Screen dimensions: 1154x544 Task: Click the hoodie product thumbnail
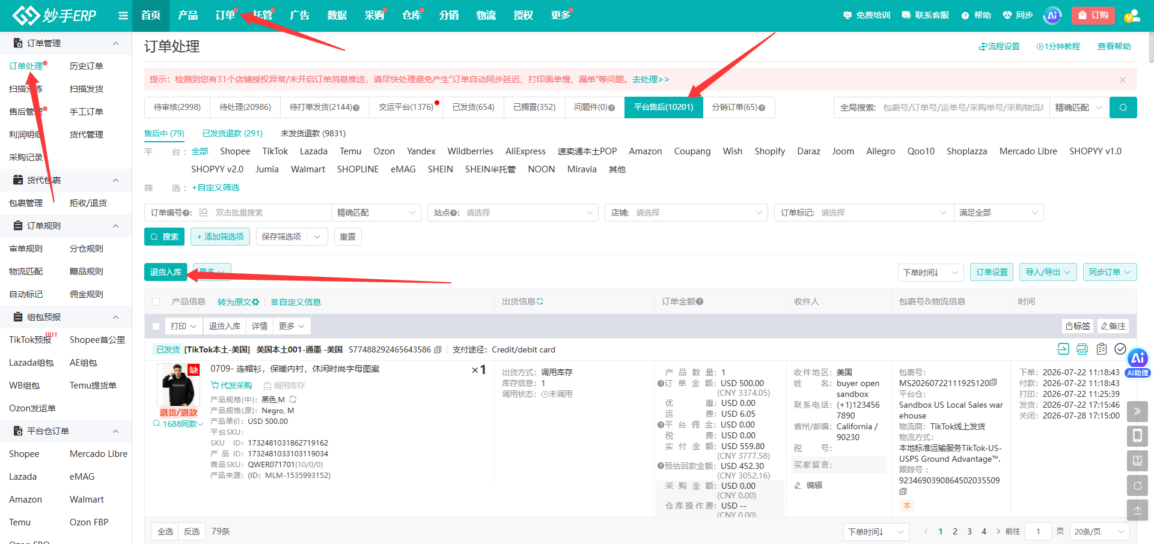[179, 385]
